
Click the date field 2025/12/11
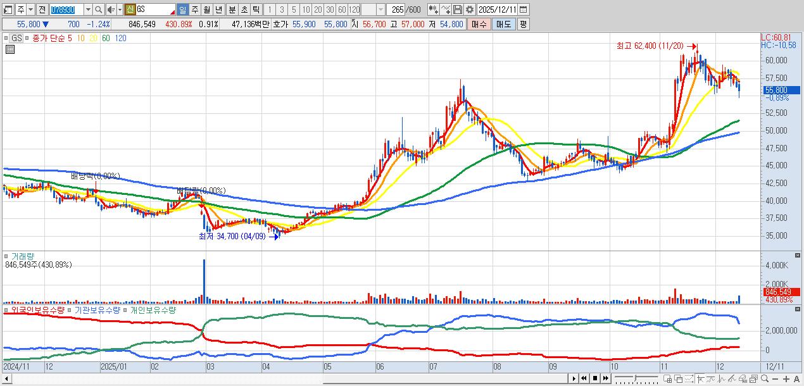[x=497, y=9]
